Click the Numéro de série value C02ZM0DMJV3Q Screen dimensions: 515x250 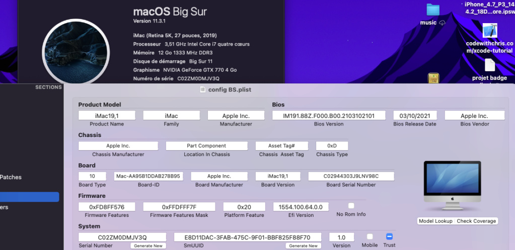(x=198, y=79)
